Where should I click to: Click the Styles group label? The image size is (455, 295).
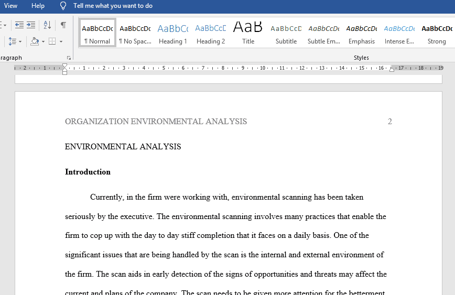pos(361,58)
